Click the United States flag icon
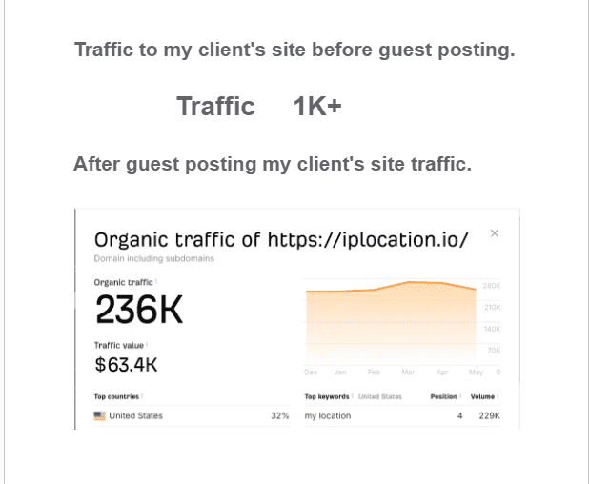 [x=99, y=415]
